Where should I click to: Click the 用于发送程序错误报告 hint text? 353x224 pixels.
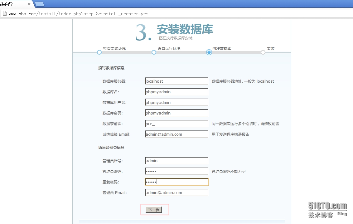point(230,134)
